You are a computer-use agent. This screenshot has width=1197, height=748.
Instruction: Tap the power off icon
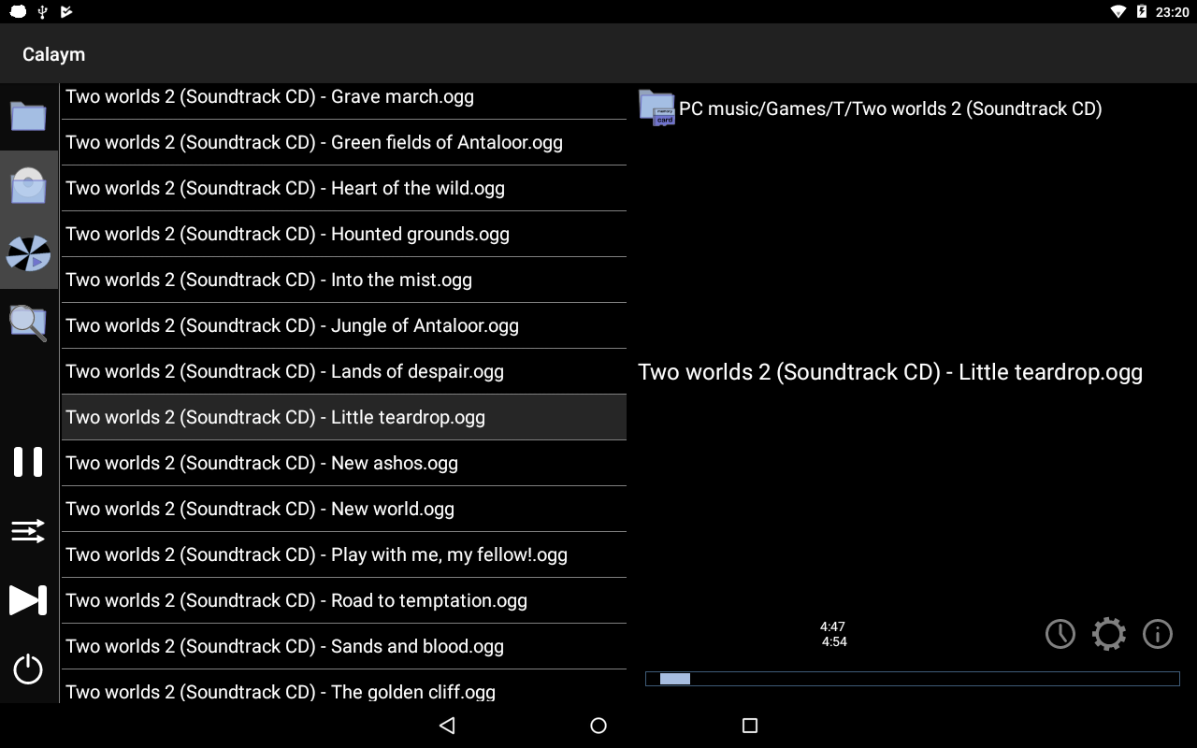(x=28, y=669)
